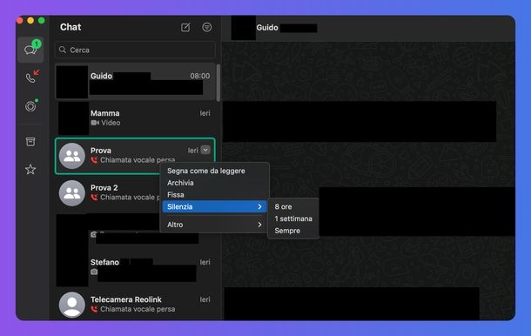Open the Telecamera Reolink chat

[135, 305]
